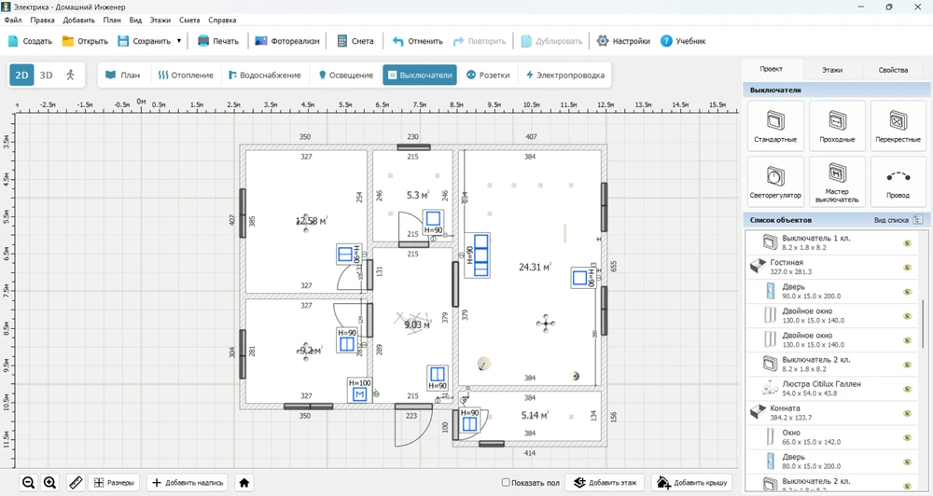933x496 pixels.
Task: Pick the Перекрестные switch icon
Action: (x=898, y=126)
